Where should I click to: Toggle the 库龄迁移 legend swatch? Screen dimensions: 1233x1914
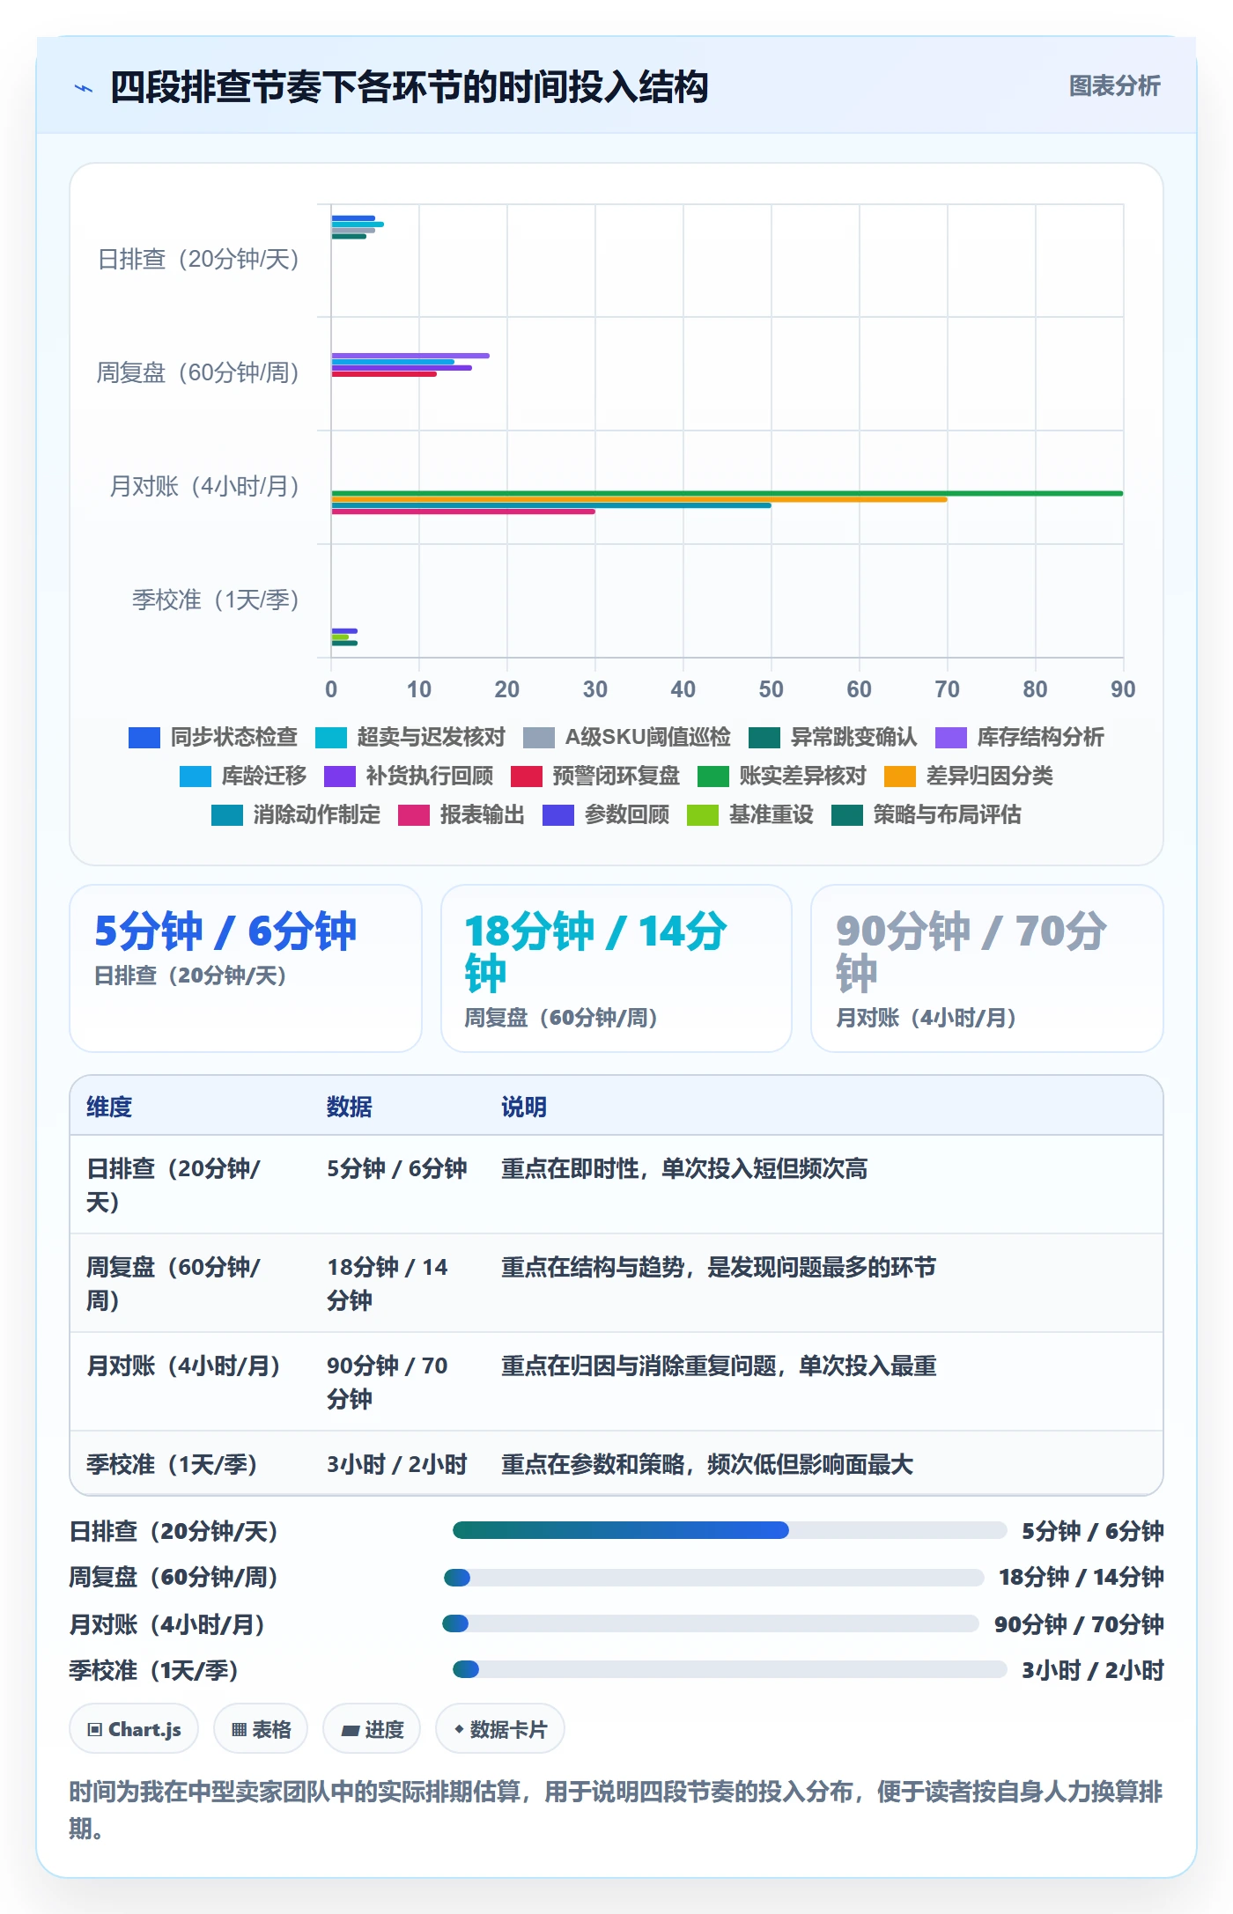click(196, 776)
